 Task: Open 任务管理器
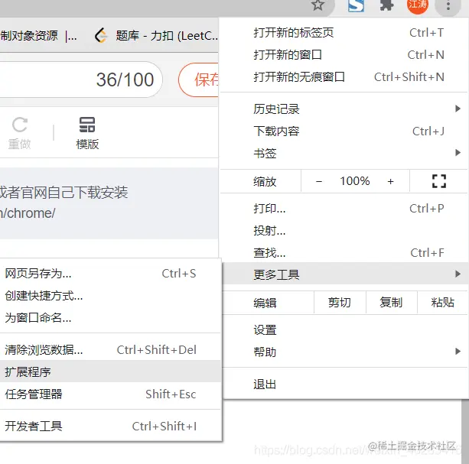coord(110,394)
